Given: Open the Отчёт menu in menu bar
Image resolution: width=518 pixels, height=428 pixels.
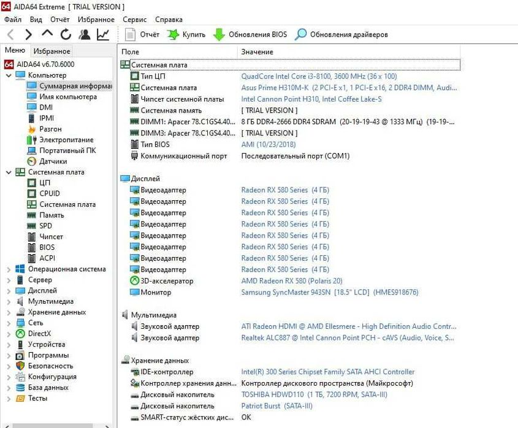Looking at the screenshot, I should (60, 20).
